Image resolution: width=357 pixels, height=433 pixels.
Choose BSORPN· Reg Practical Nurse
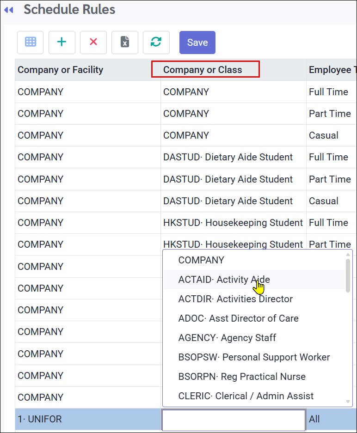tap(254, 376)
